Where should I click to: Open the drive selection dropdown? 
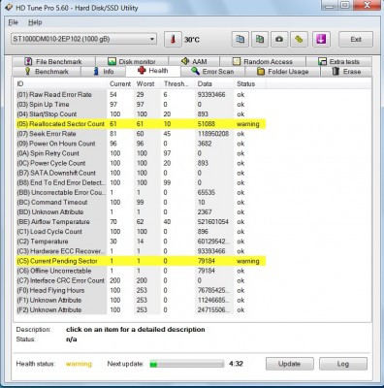pos(83,39)
